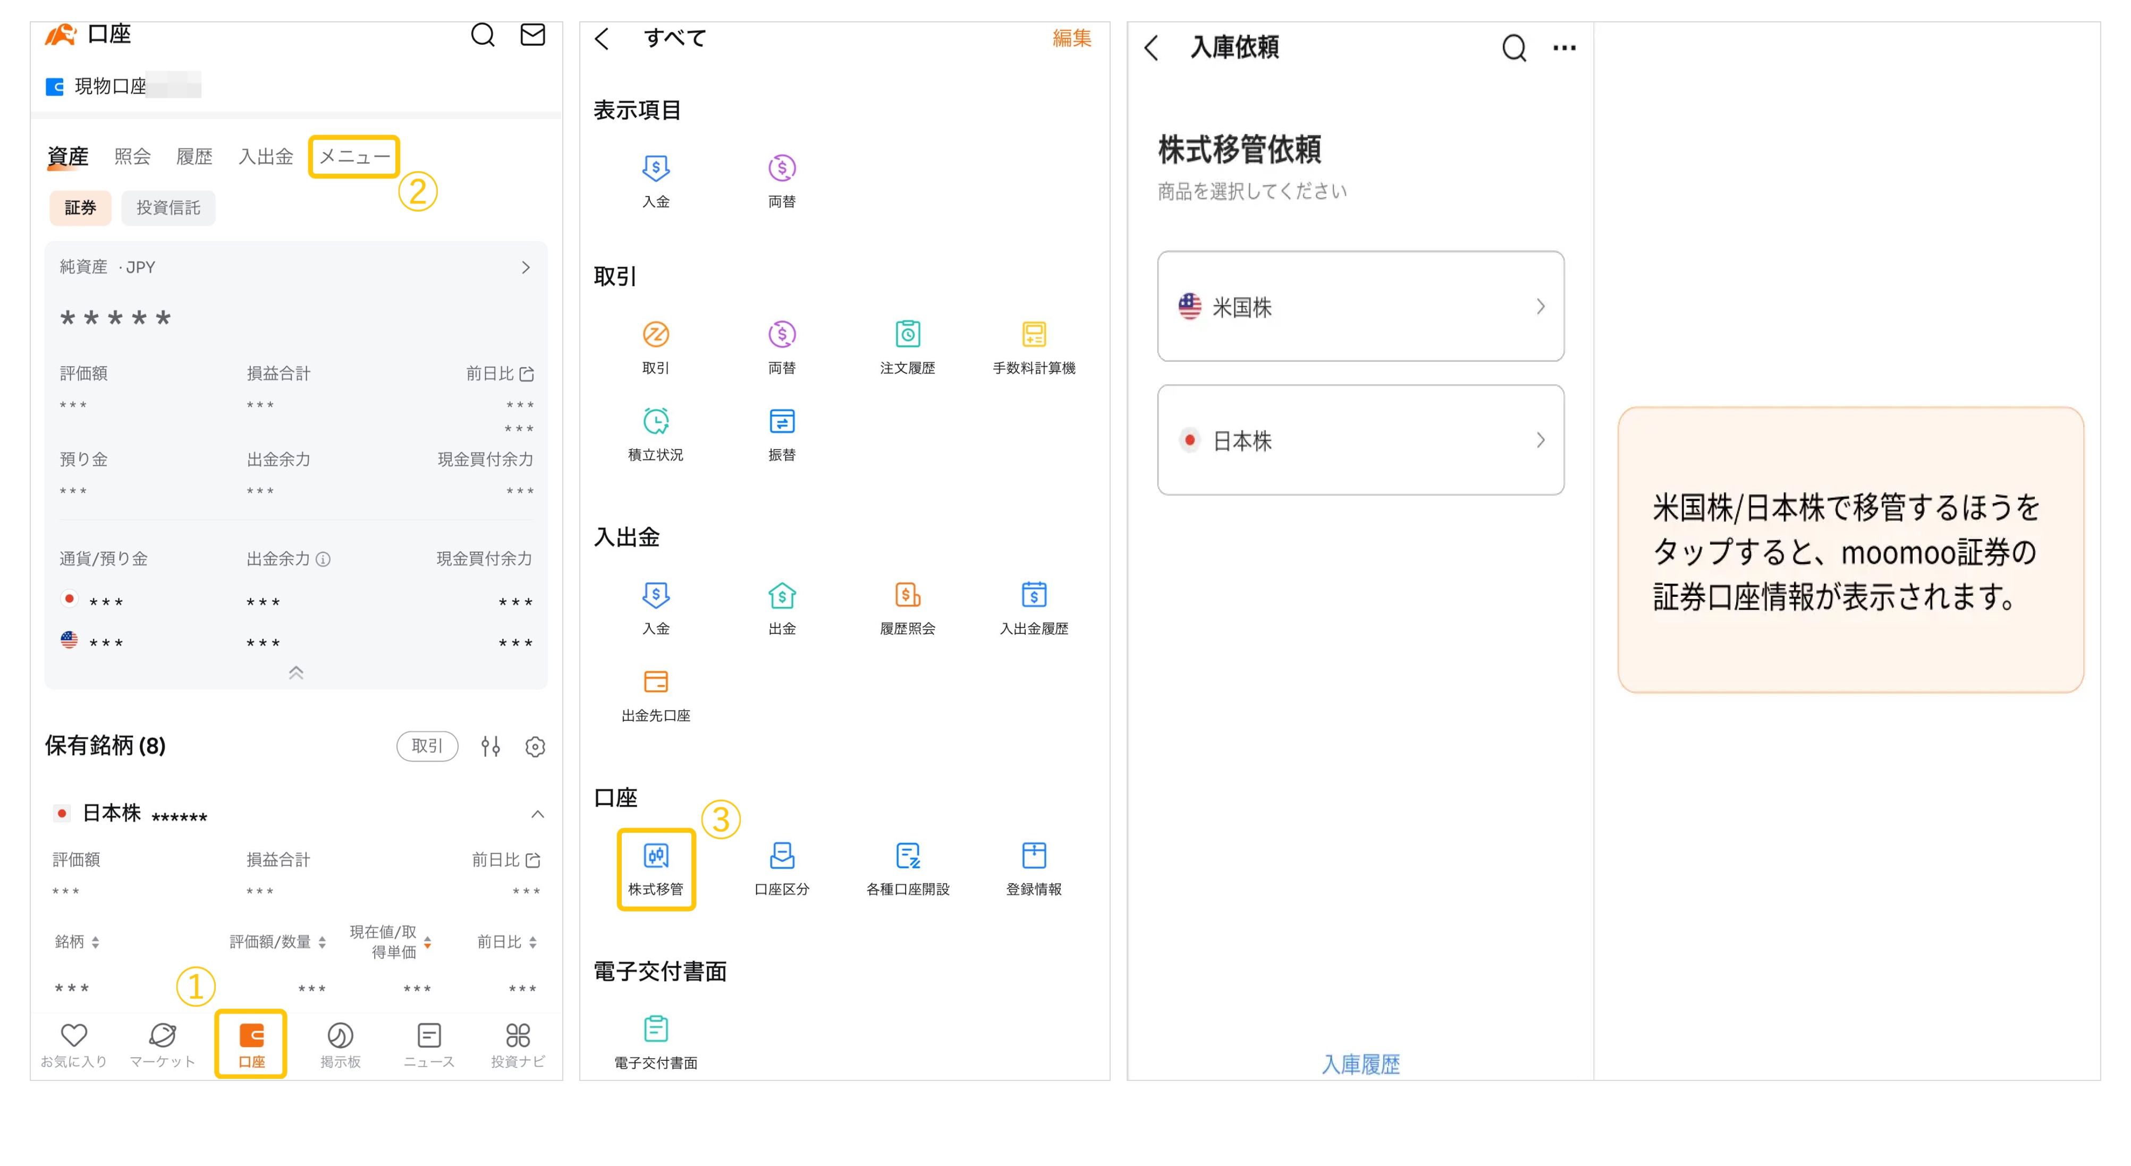Tap the search magnifier on 入庫依頼 screen

[1514, 47]
